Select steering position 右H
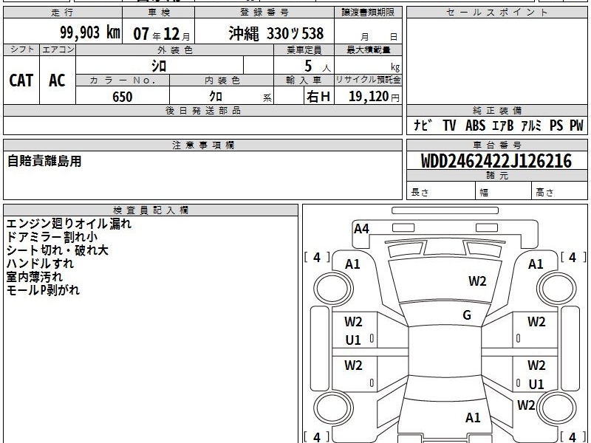This screenshot has height=443, width=591. pos(318,97)
